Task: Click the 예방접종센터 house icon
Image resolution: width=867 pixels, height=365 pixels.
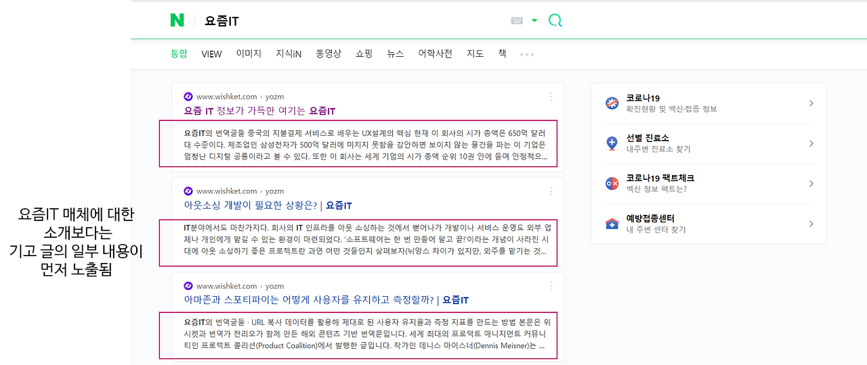Action: tap(612, 224)
